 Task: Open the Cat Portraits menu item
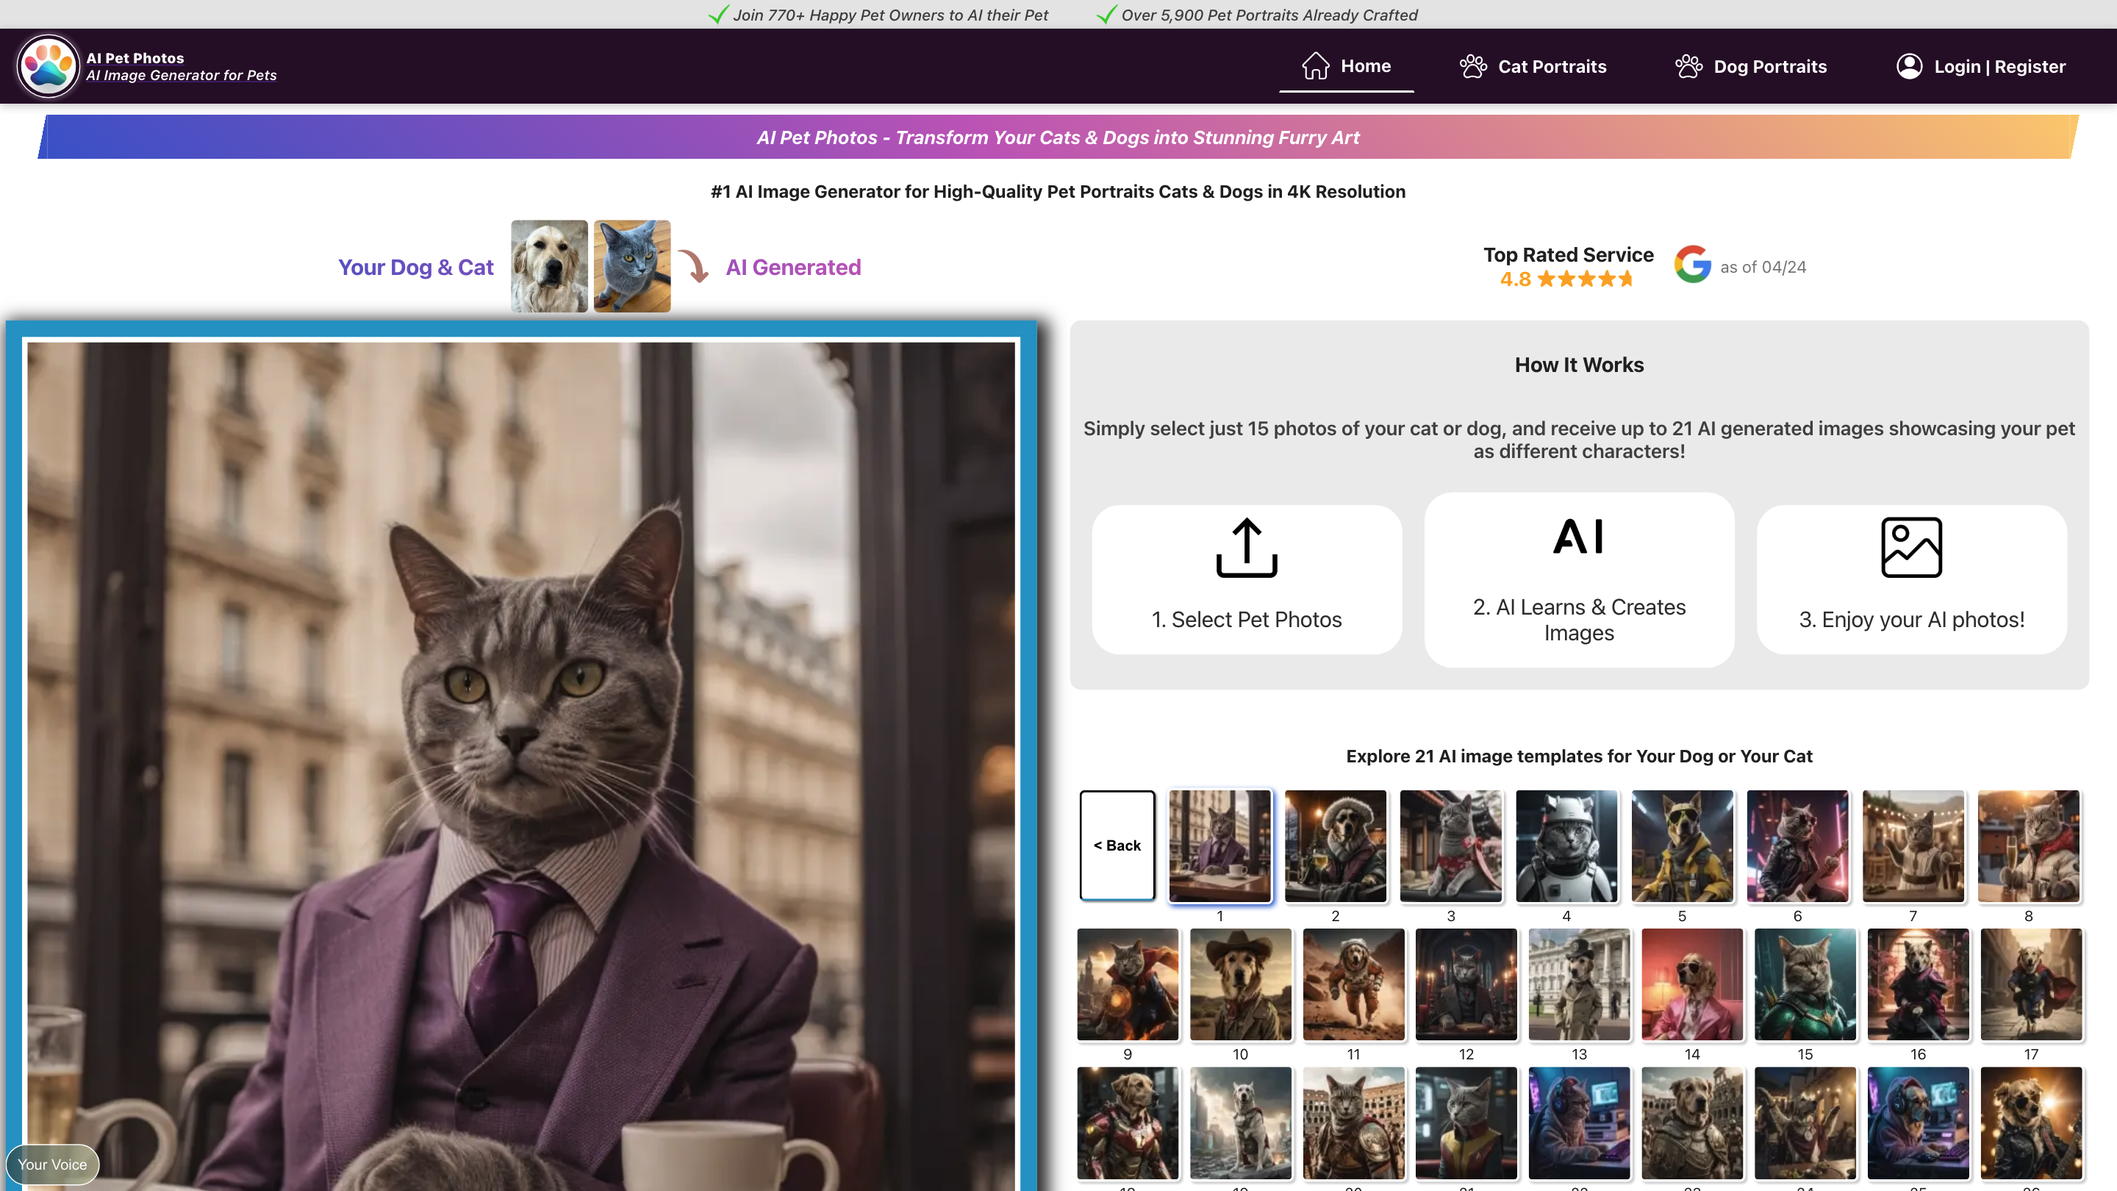tap(1552, 65)
